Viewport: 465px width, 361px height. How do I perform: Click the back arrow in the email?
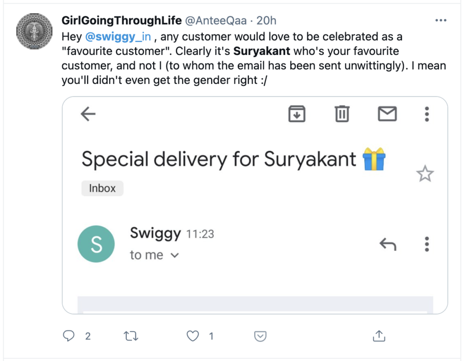(x=88, y=114)
